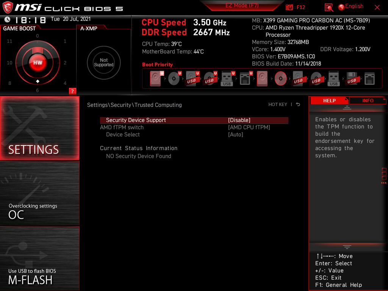Switch to the HELP tab

pos(329,101)
